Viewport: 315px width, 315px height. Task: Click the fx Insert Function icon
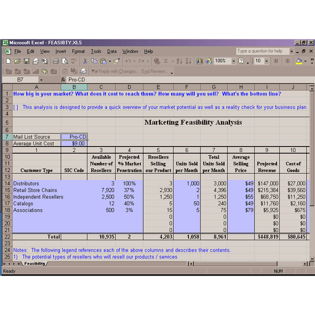click(63, 80)
